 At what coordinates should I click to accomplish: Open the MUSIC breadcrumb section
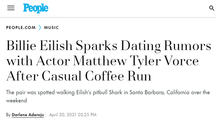pos(51,28)
